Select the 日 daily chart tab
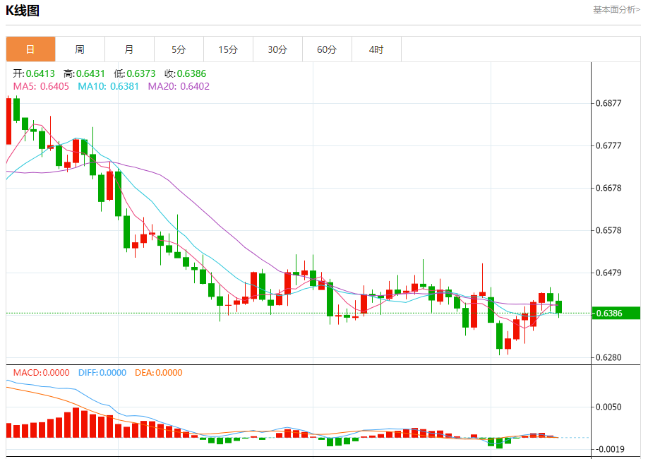This screenshot has height=459, width=648. (30, 49)
